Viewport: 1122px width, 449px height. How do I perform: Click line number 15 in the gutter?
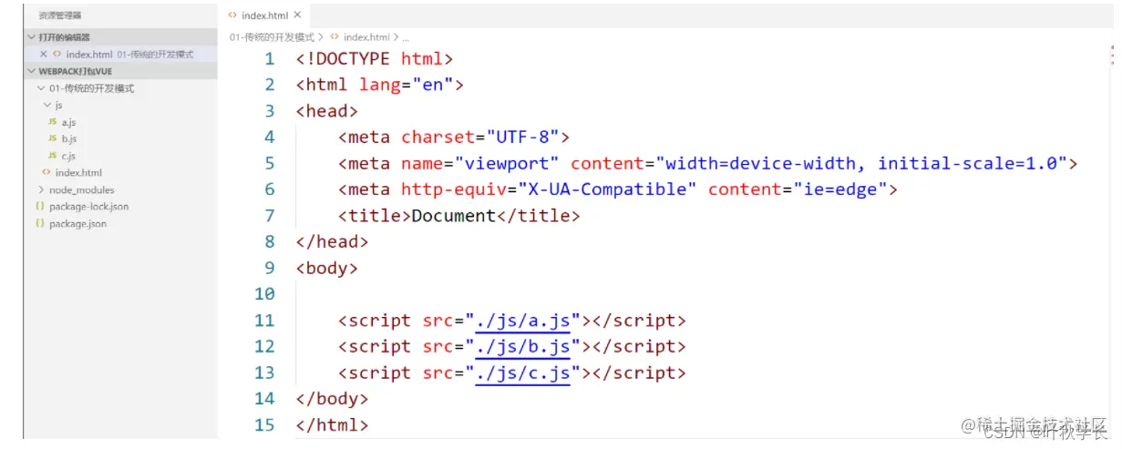264,425
